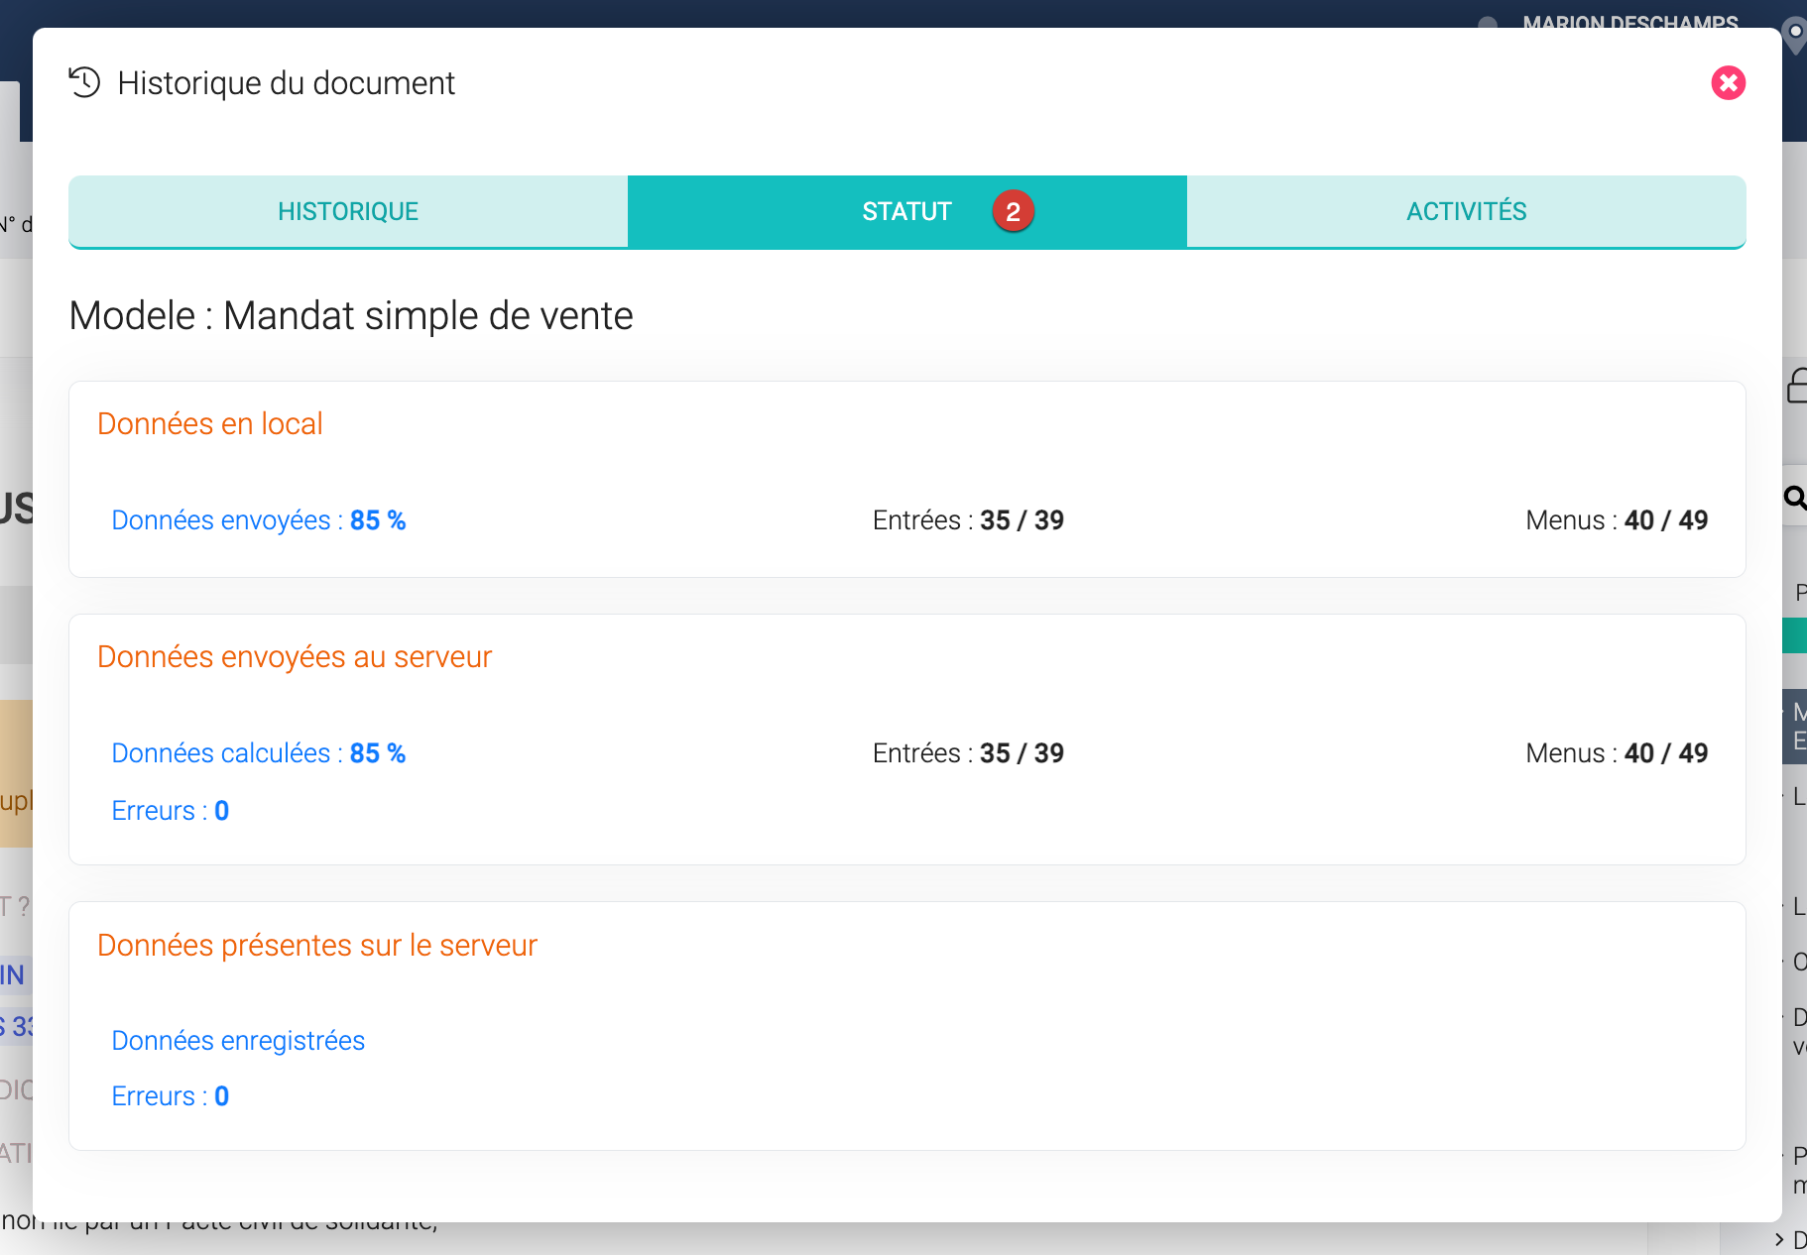Click Entrées 35 / 39 in Données en local
Viewport: 1807px width, 1255px height.
[968, 520]
